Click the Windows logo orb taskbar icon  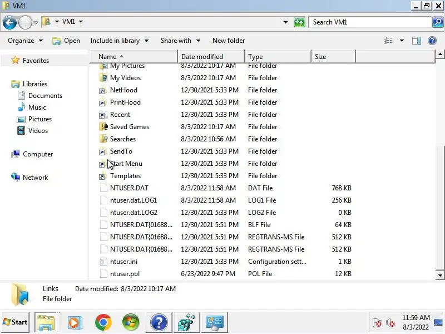(x=131, y=322)
